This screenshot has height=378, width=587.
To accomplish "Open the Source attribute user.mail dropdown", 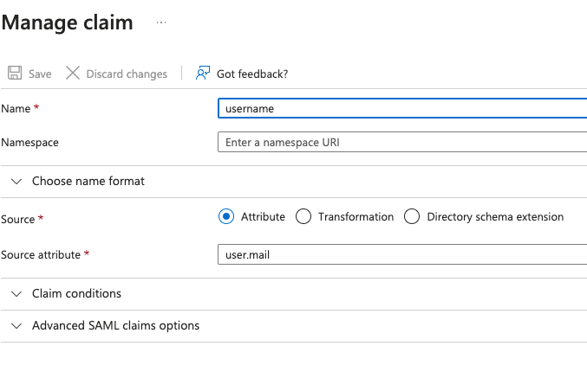I will click(x=402, y=254).
